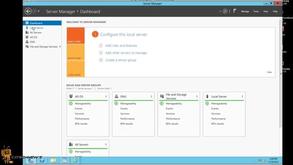The height and width of the screenshot is (165, 293).
Task: Click the DNS sidebar icon
Action: (27, 42)
